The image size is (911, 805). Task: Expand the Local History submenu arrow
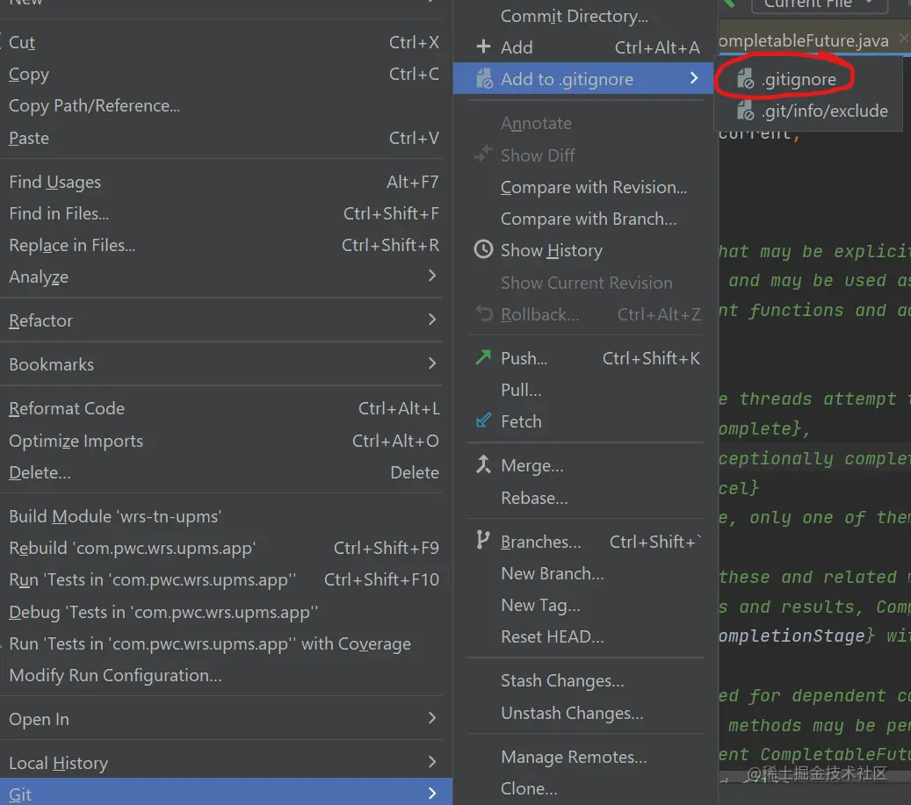431,762
